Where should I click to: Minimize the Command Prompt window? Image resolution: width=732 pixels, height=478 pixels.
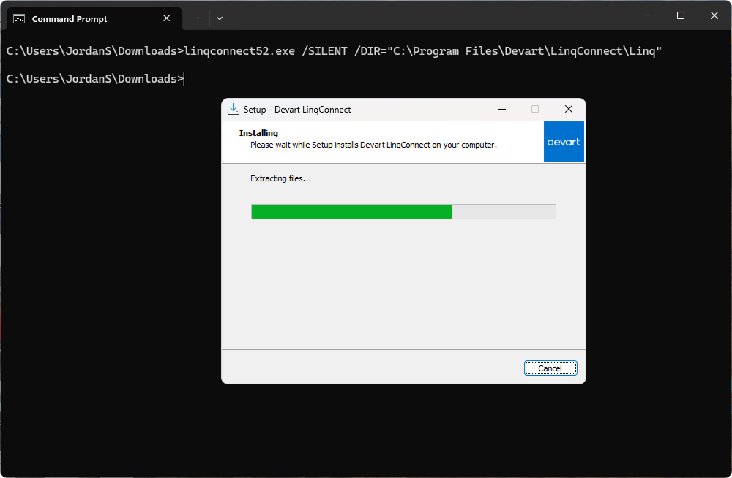(x=647, y=15)
